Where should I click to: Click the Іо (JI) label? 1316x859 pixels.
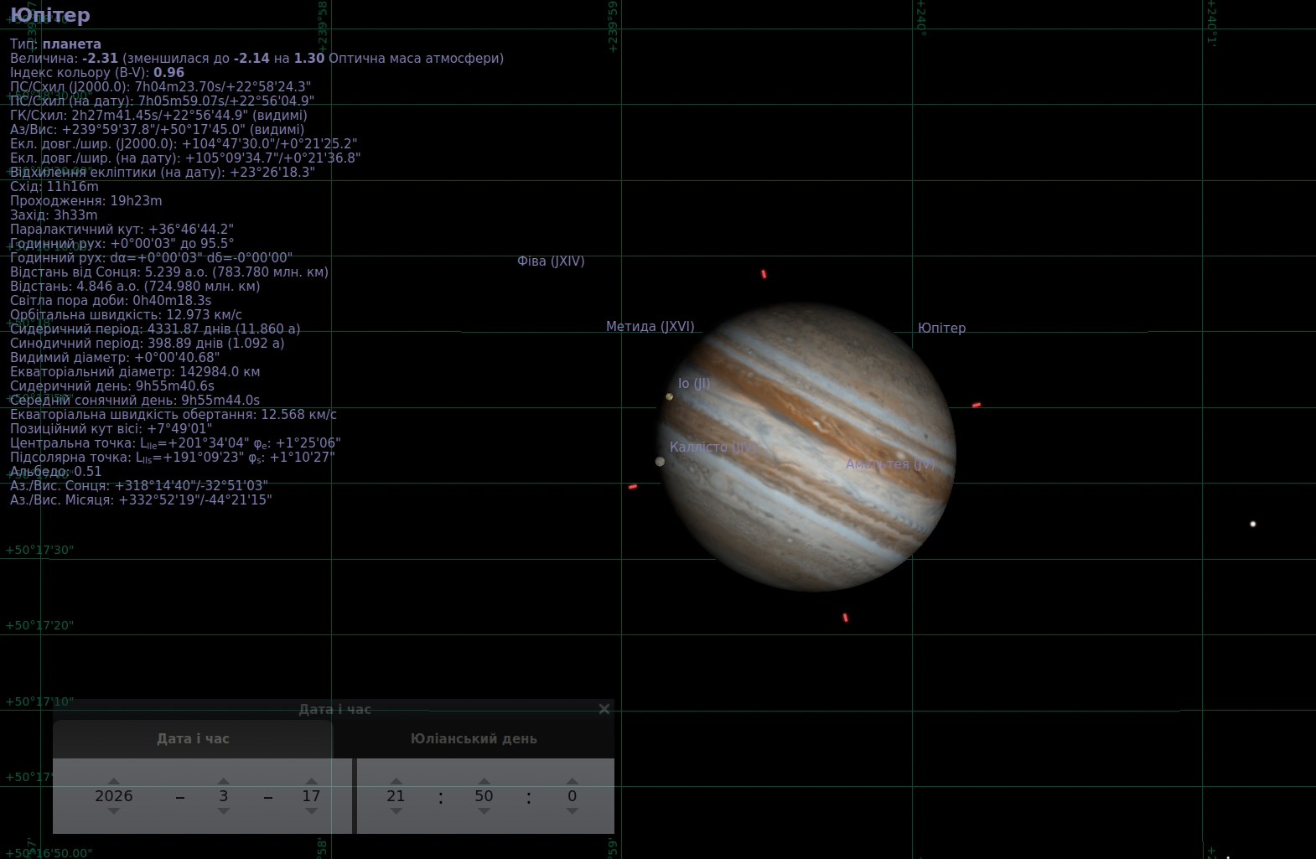[694, 384]
